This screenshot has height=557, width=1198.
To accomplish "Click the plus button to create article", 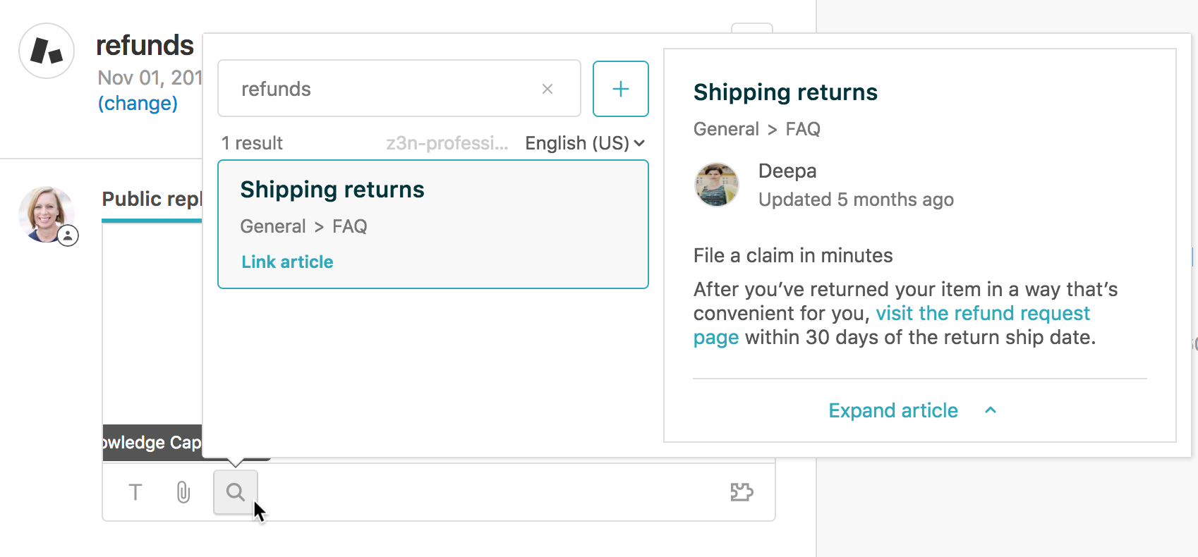I will [620, 89].
